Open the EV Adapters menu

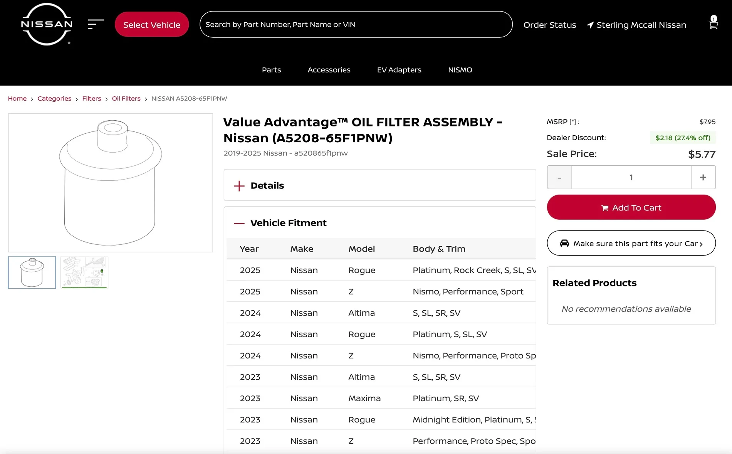pos(399,70)
